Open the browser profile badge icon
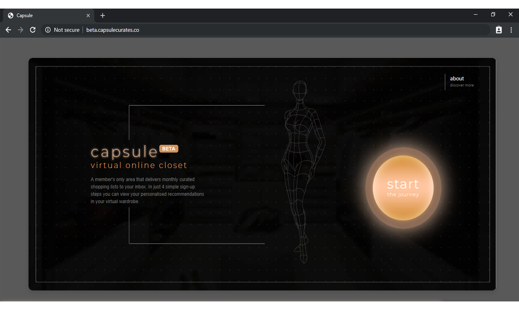Screen dimensions: 519x310 click(499, 29)
